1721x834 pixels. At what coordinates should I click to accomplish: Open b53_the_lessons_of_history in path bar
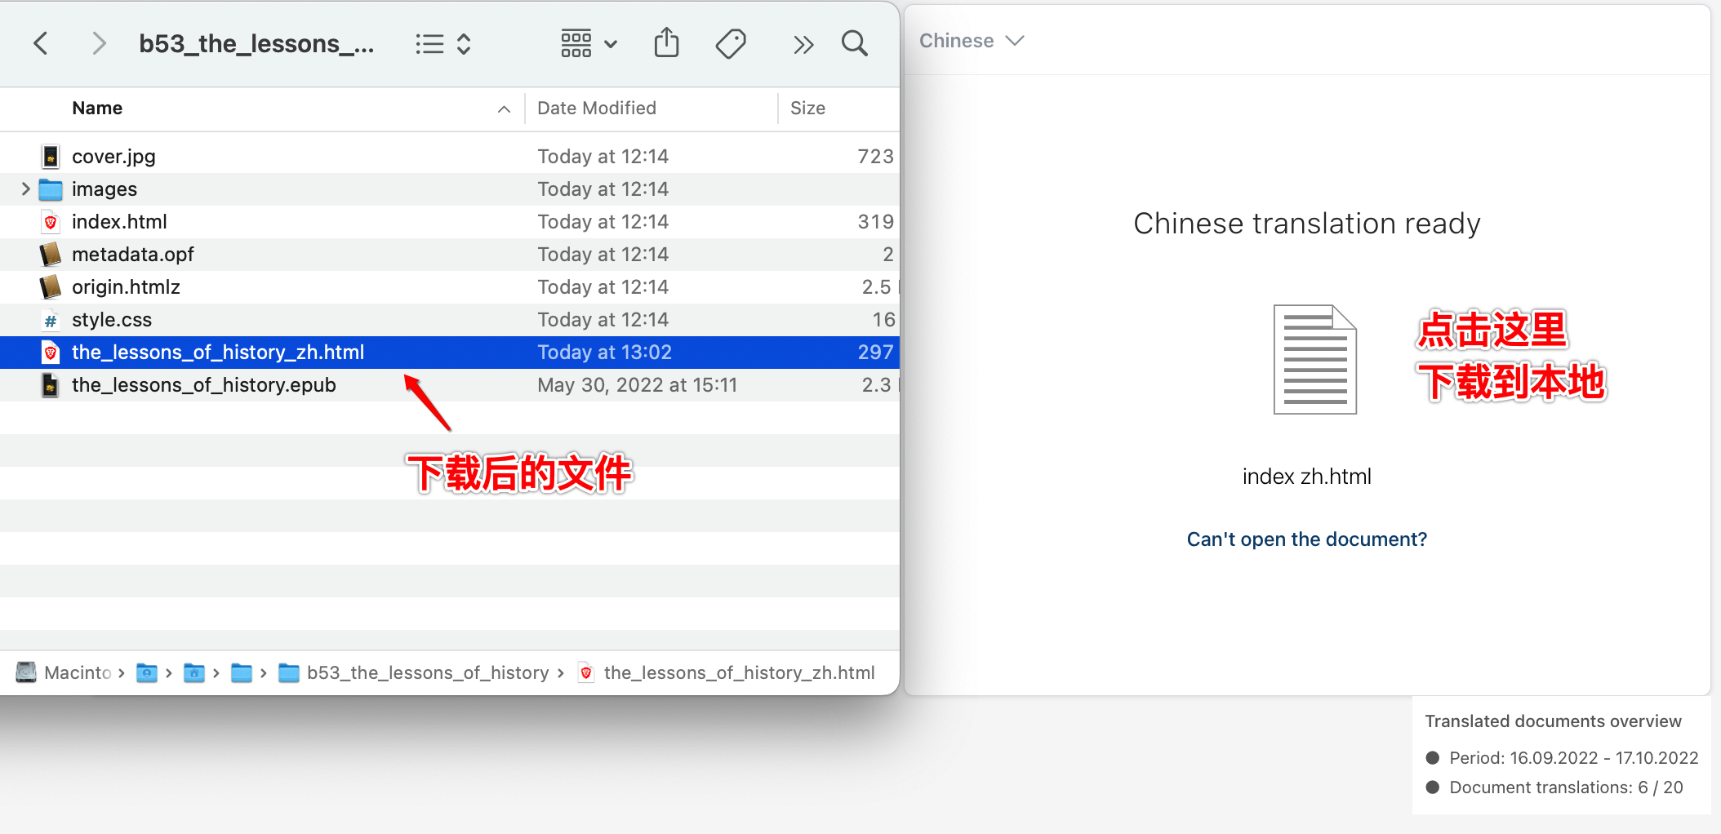point(428,672)
